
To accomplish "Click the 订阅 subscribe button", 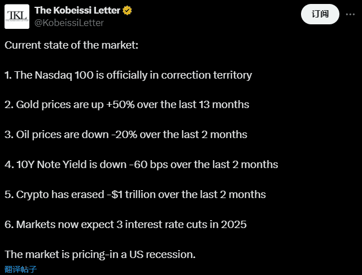I will tap(320, 14).
